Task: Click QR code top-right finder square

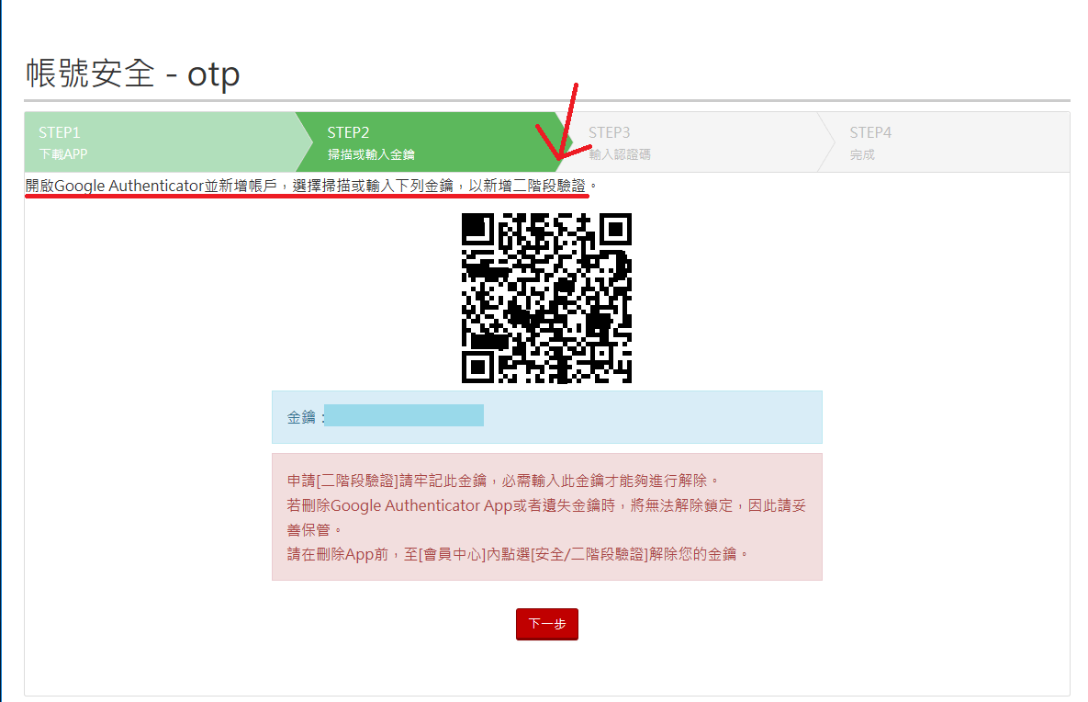Action: [615, 229]
